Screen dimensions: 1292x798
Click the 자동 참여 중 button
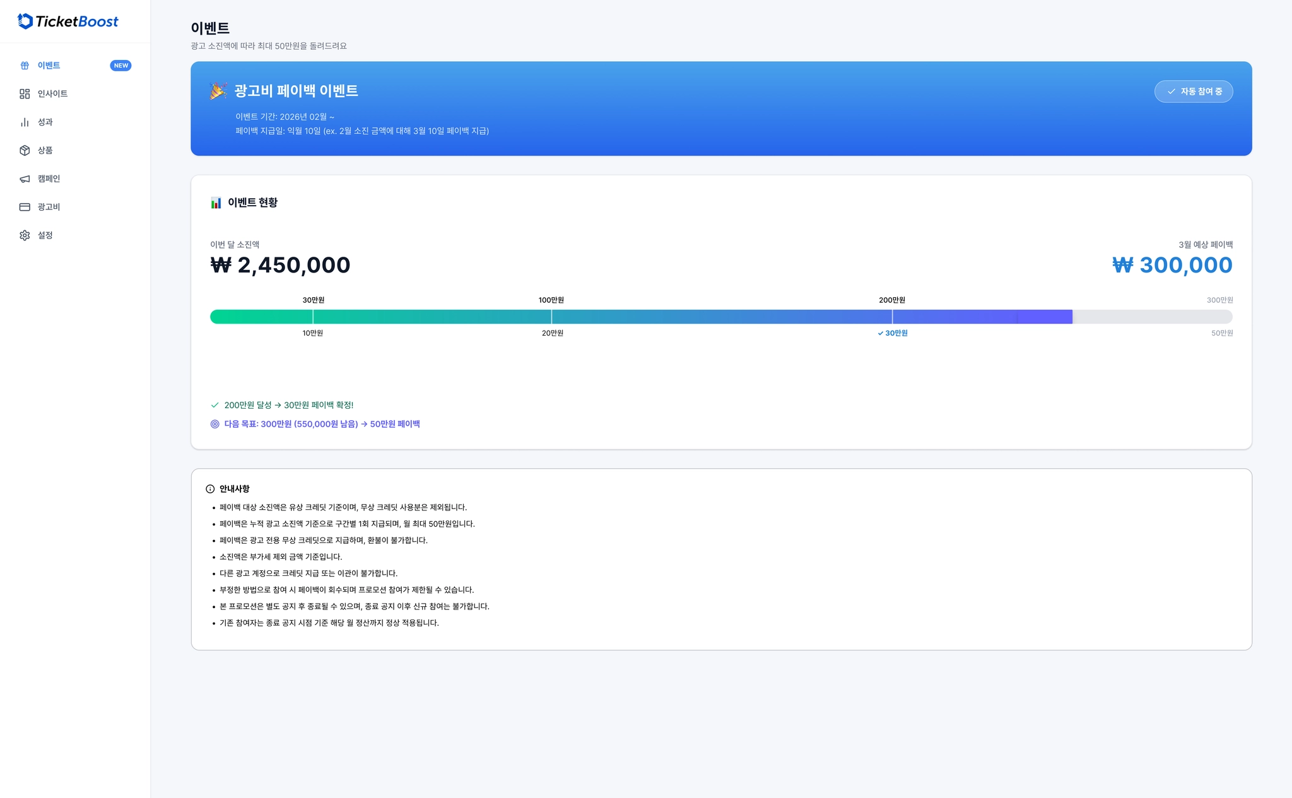(1193, 91)
